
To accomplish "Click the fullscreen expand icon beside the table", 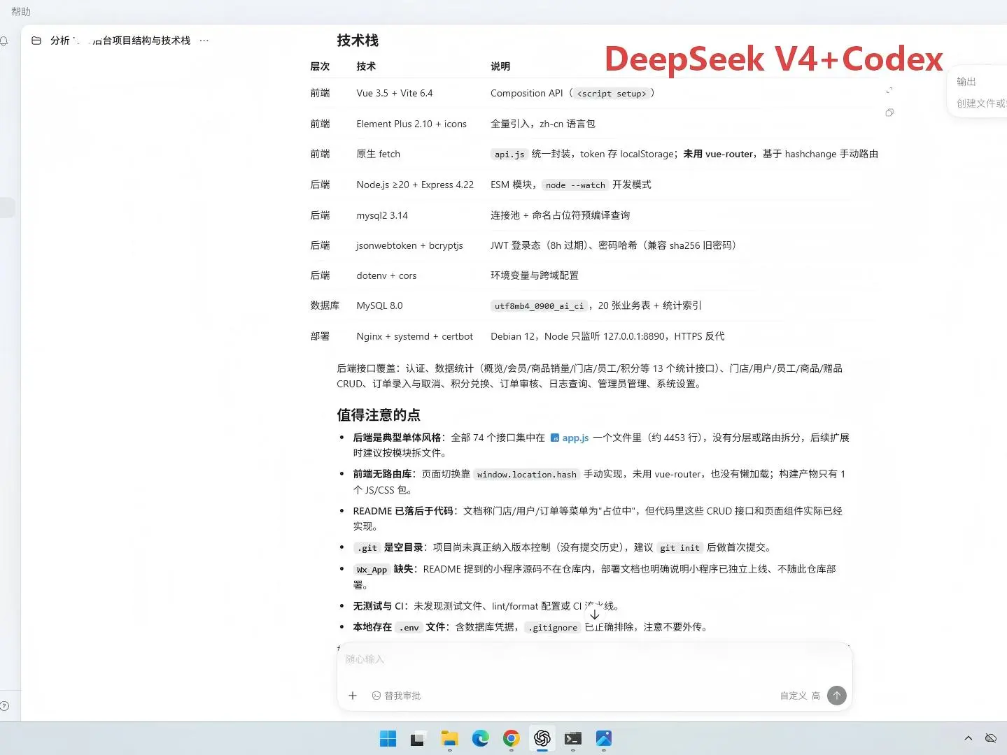I will pyautogui.click(x=889, y=91).
